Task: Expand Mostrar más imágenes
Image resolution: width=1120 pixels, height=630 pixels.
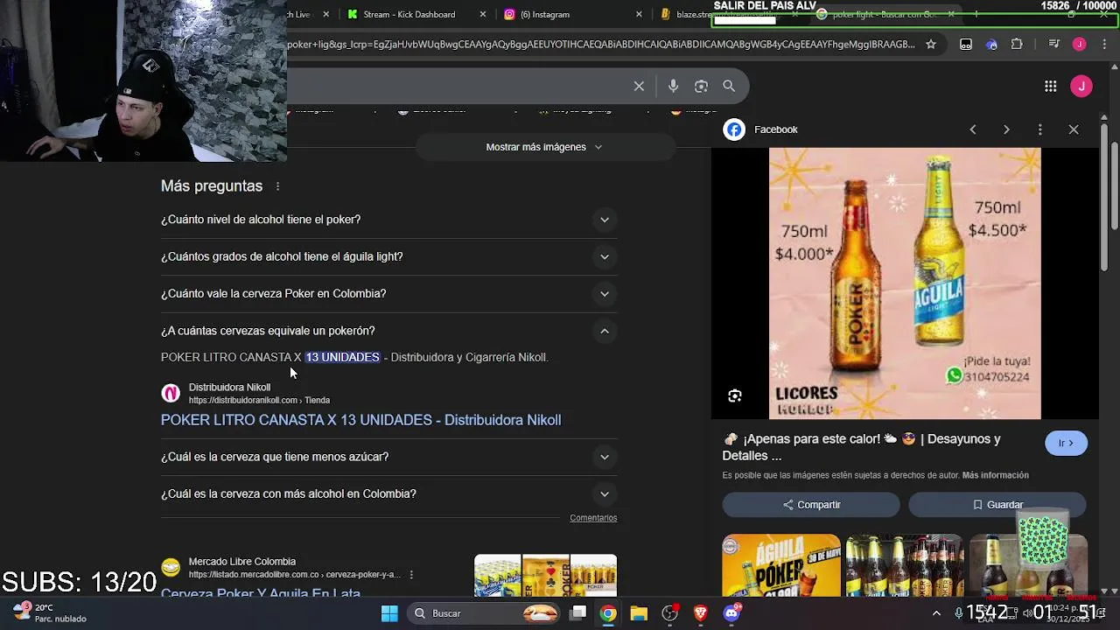Action: coord(544,147)
